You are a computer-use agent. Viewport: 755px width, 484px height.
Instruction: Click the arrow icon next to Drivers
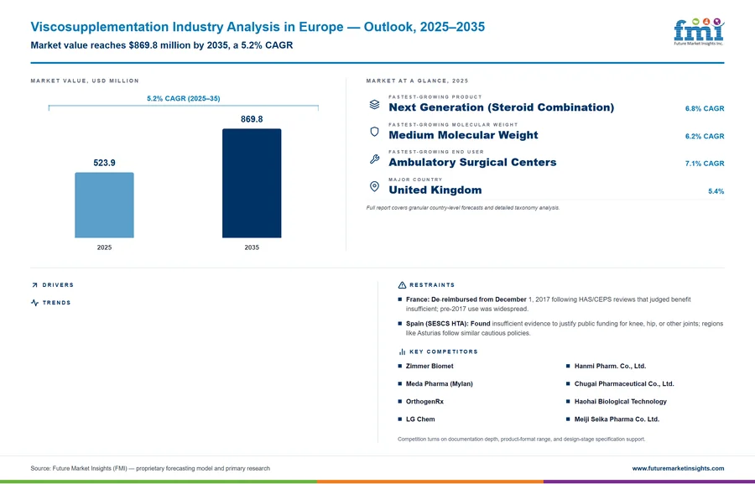(34, 285)
